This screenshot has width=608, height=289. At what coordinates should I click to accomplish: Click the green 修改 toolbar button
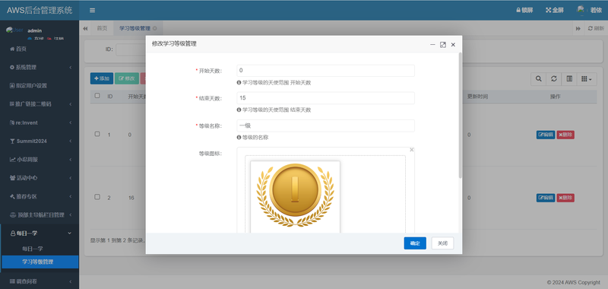click(x=126, y=78)
